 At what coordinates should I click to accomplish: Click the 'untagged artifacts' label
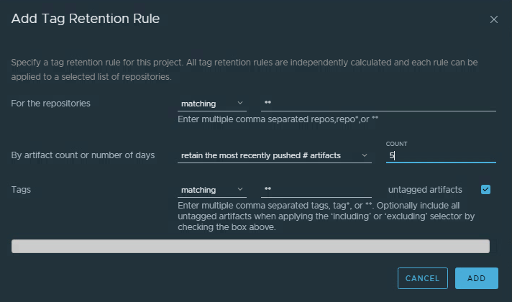coord(425,190)
